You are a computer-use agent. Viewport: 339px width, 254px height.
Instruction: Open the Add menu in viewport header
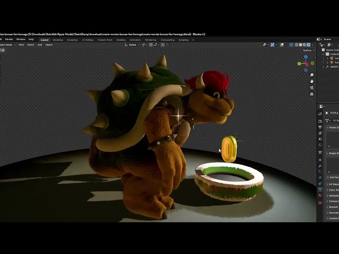40,44
